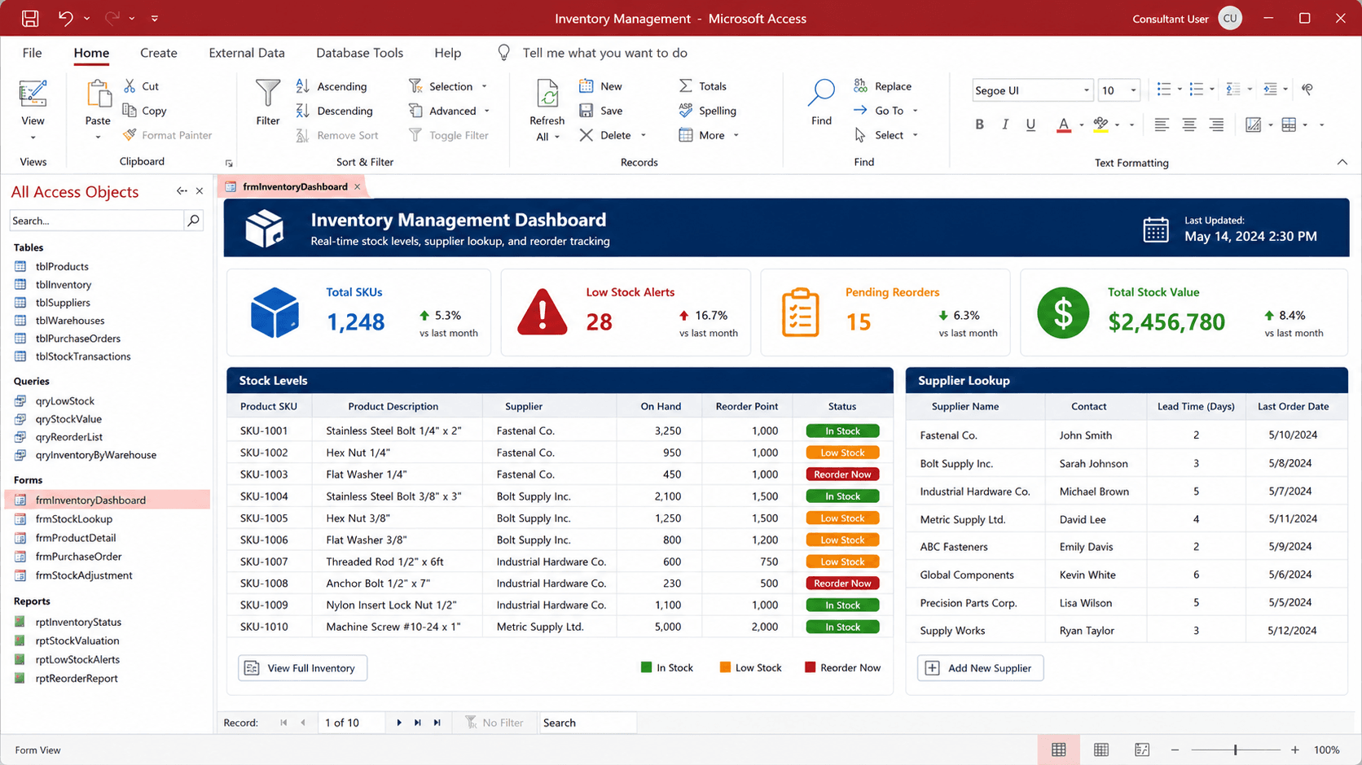Screen dimensions: 1362x765
Task: Click the Format Painter button
Action: pyautogui.click(x=168, y=135)
